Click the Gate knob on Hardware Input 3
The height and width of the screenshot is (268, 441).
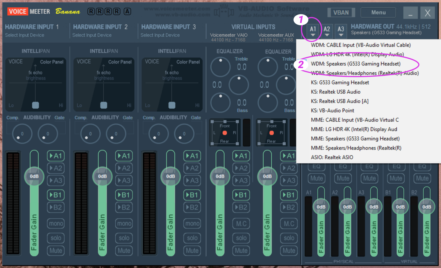pyautogui.click(x=184, y=134)
